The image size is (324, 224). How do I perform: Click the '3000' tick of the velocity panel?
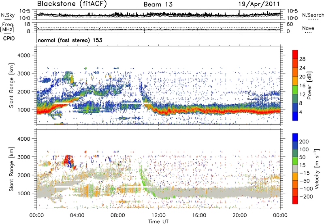[x=23, y=157]
